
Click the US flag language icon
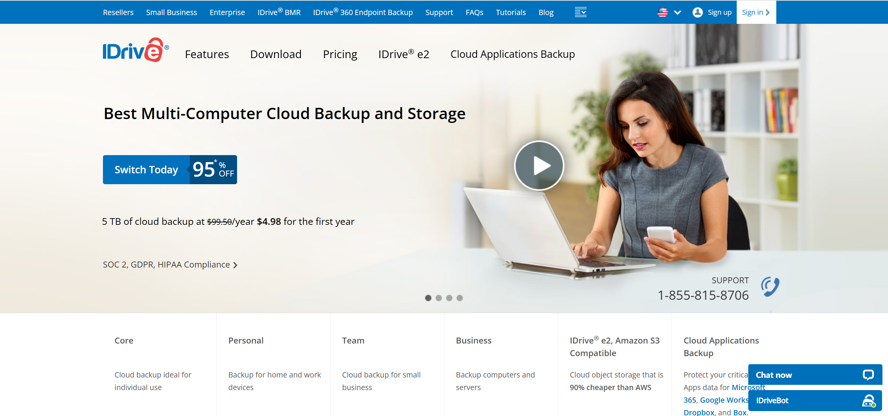tap(662, 12)
